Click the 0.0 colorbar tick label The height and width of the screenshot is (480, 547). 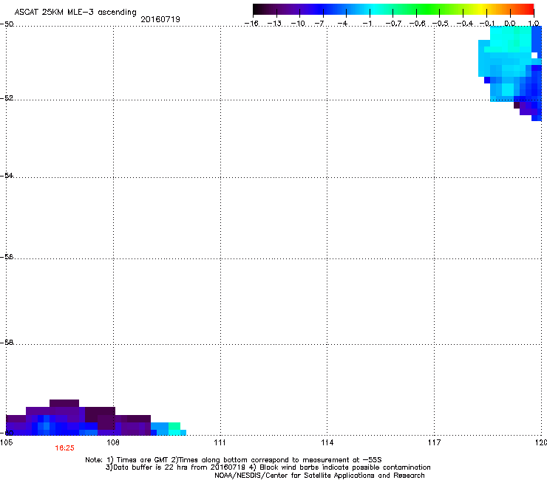point(510,24)
